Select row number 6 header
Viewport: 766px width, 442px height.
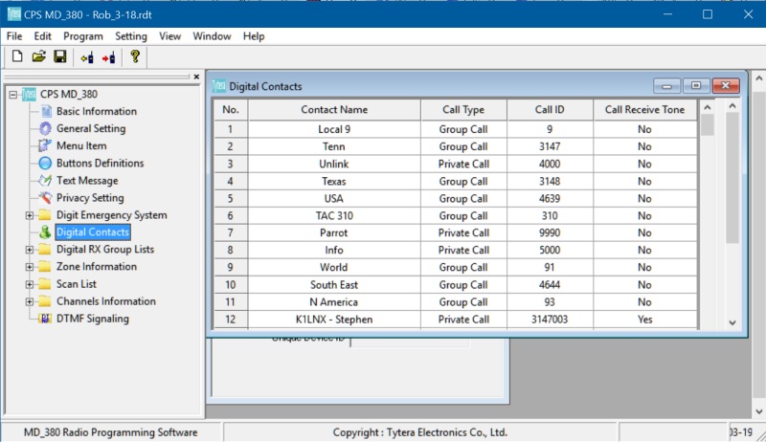[230, 215]
